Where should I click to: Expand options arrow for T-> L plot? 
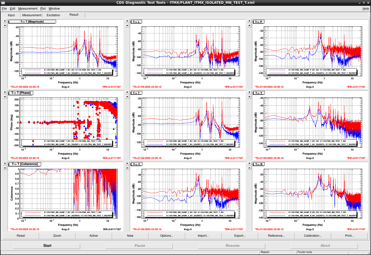(127, 21)
